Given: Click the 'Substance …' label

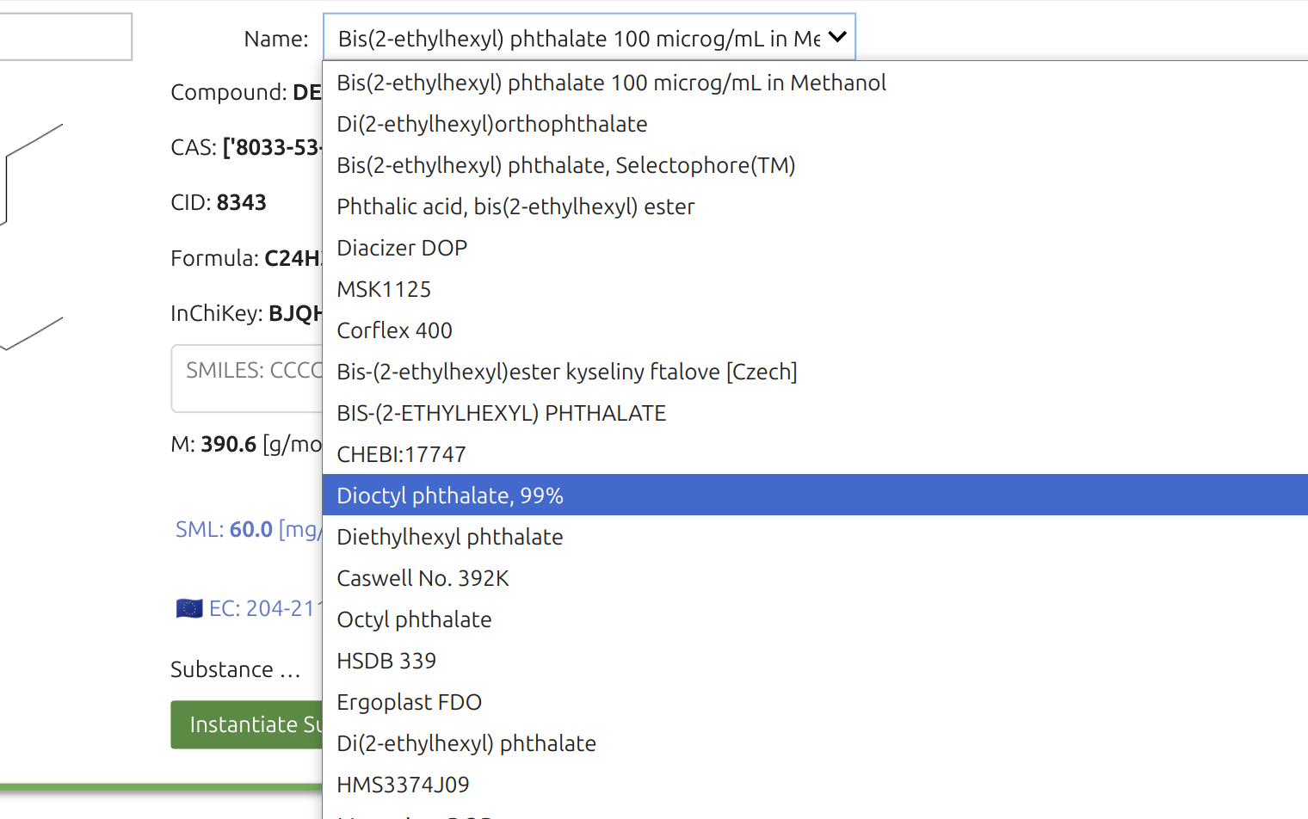Looking at the screenshot, I should point(235,669).
